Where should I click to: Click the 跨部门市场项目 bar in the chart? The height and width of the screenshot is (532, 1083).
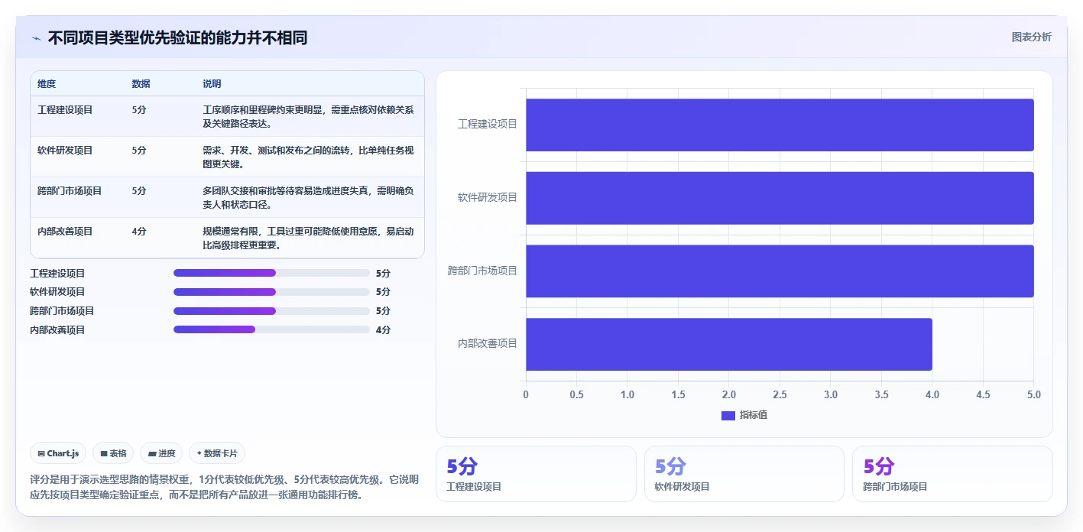[x=780, y=271]
